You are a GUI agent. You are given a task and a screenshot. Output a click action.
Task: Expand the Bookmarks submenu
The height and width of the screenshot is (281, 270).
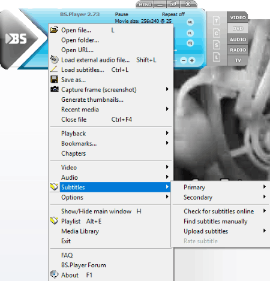pos(111,143)
